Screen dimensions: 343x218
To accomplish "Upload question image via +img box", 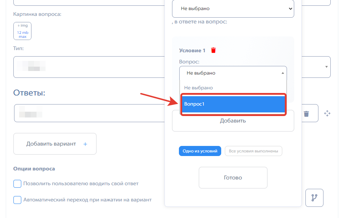I will (22, 31).
